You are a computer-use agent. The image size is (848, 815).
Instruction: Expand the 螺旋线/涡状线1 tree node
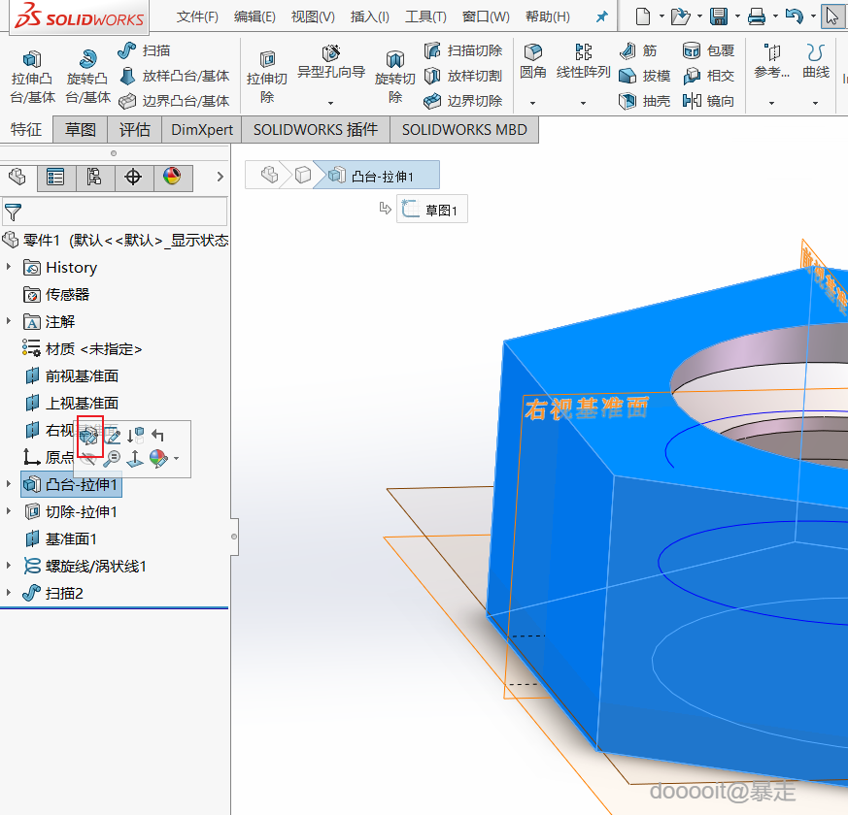pyautogui.click(x=10, y=566)
